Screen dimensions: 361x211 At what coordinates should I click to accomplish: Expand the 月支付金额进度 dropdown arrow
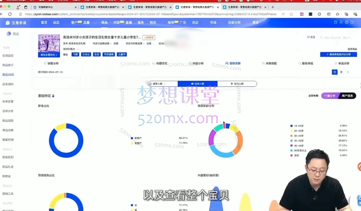tap(111, 43)
